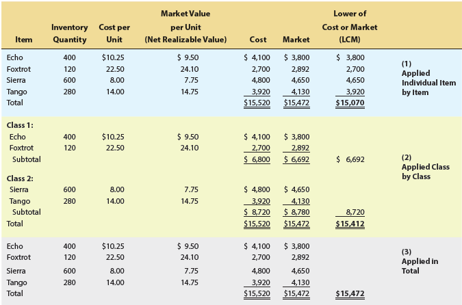Select the $6,692 Class 1 LCM value
462x305 pixels.
350,159
